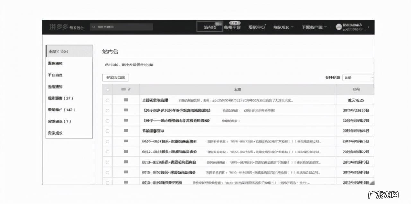Check the checkbox beside 节前温馨提示

pos(107,131)
